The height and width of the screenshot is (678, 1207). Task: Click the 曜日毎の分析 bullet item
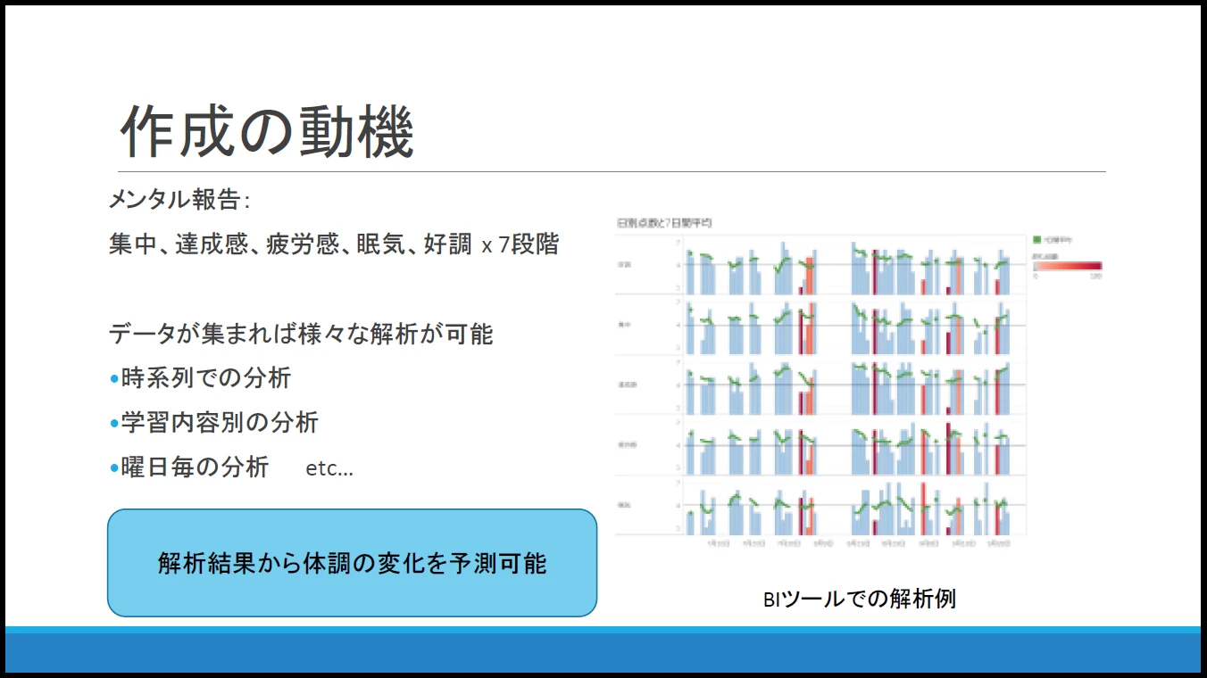tap(195, 467)
